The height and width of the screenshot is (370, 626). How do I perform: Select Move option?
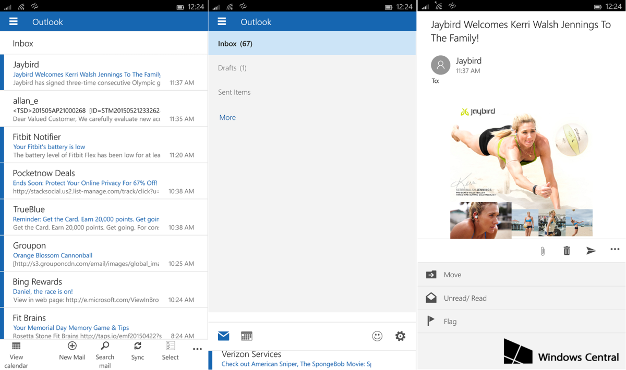point(522,275)
